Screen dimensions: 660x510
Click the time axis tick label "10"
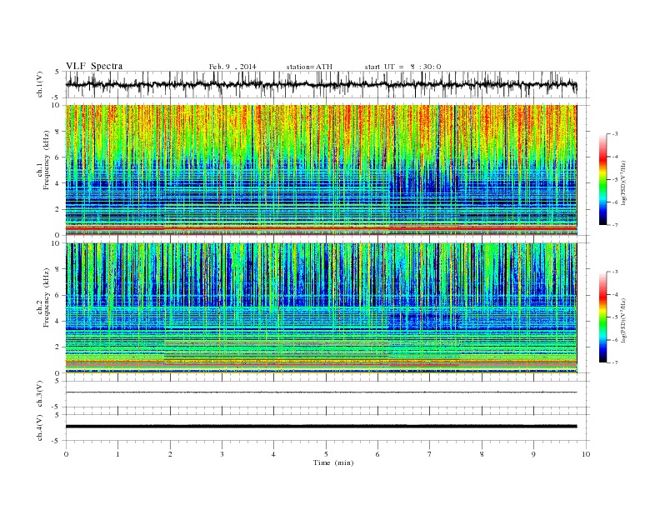pos(586,454)
